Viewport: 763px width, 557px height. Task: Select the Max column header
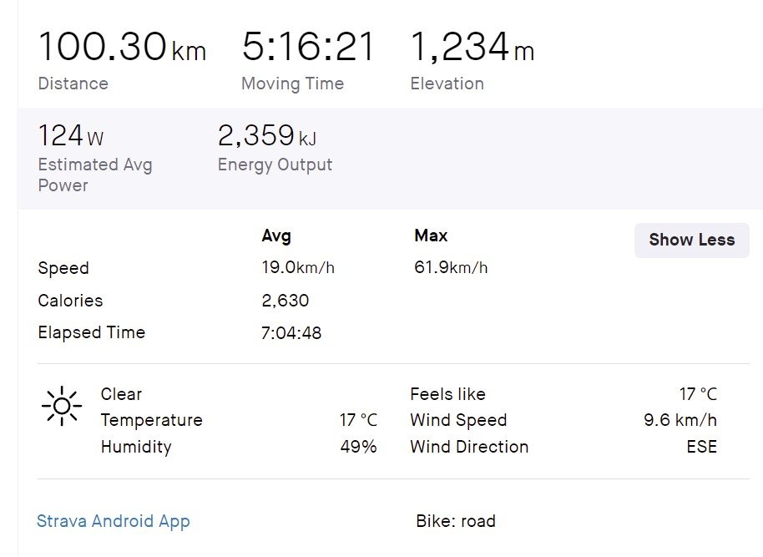tap(431, 236)
